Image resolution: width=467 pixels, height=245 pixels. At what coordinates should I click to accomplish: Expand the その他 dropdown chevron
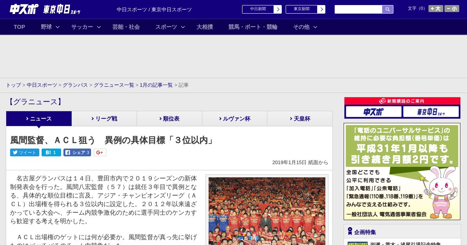(315, 27)
